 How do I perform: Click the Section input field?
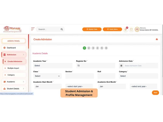80,76
